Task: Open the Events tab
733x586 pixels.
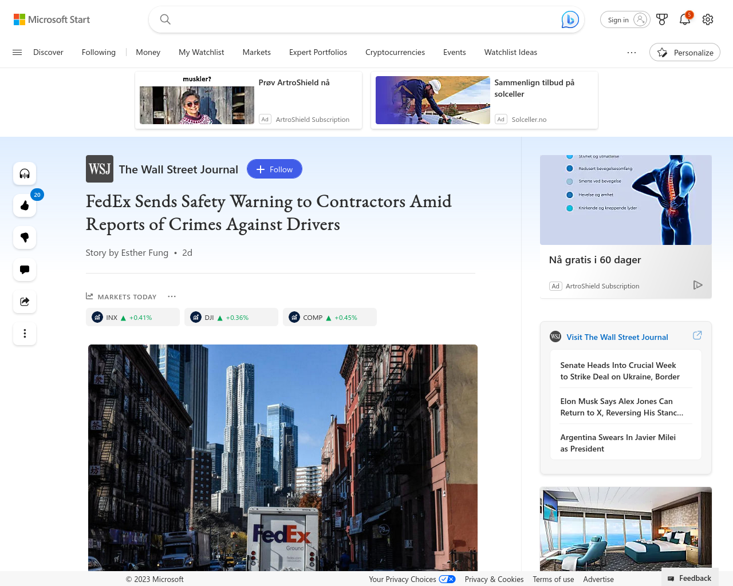Action: coord(455,52)
